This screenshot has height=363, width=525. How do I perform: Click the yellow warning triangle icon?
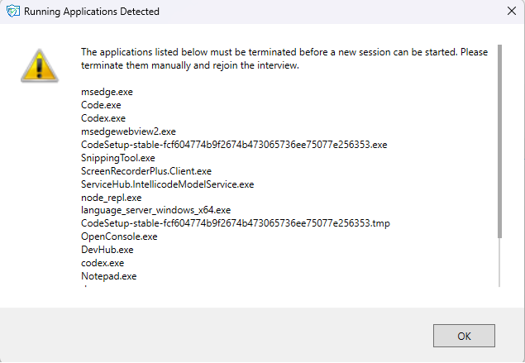[x=40, y=65]
